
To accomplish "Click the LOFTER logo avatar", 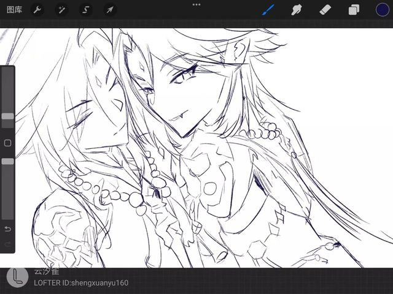I will click(x=18, y=277).
